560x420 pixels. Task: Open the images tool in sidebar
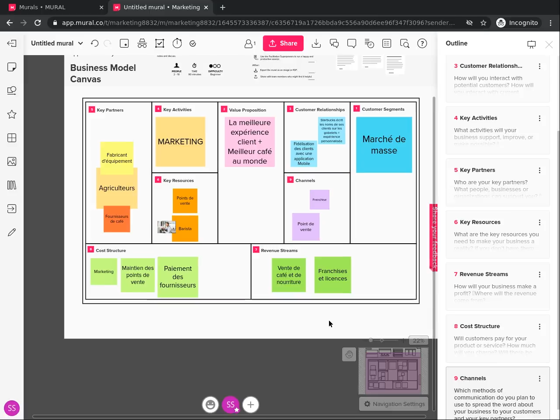tap(12, 161)
